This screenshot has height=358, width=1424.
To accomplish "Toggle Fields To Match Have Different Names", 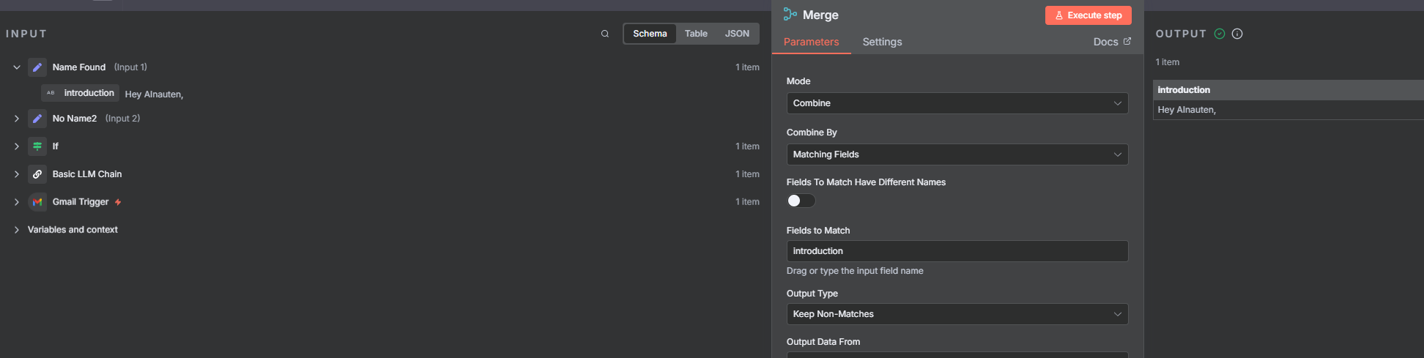I will [801, 201].
